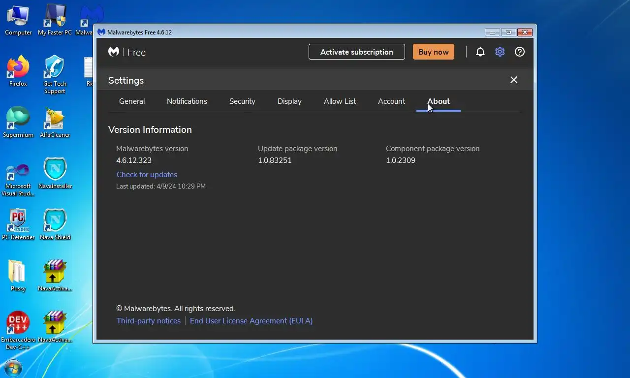Open the Computer desktop icon
This screenshot has height=378, width=630.
[x=18, y=20]
